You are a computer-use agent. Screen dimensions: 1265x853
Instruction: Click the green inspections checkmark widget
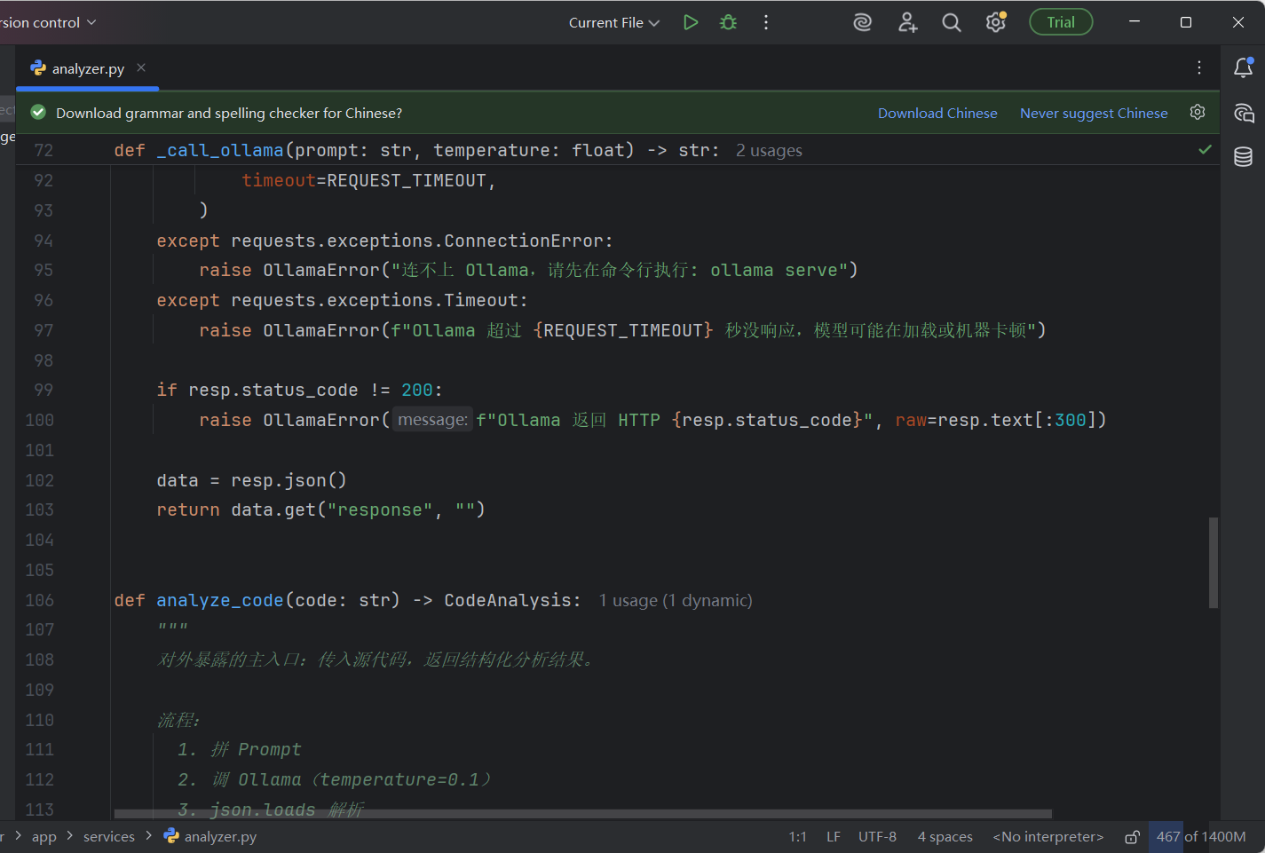(x=1205, y=149)
